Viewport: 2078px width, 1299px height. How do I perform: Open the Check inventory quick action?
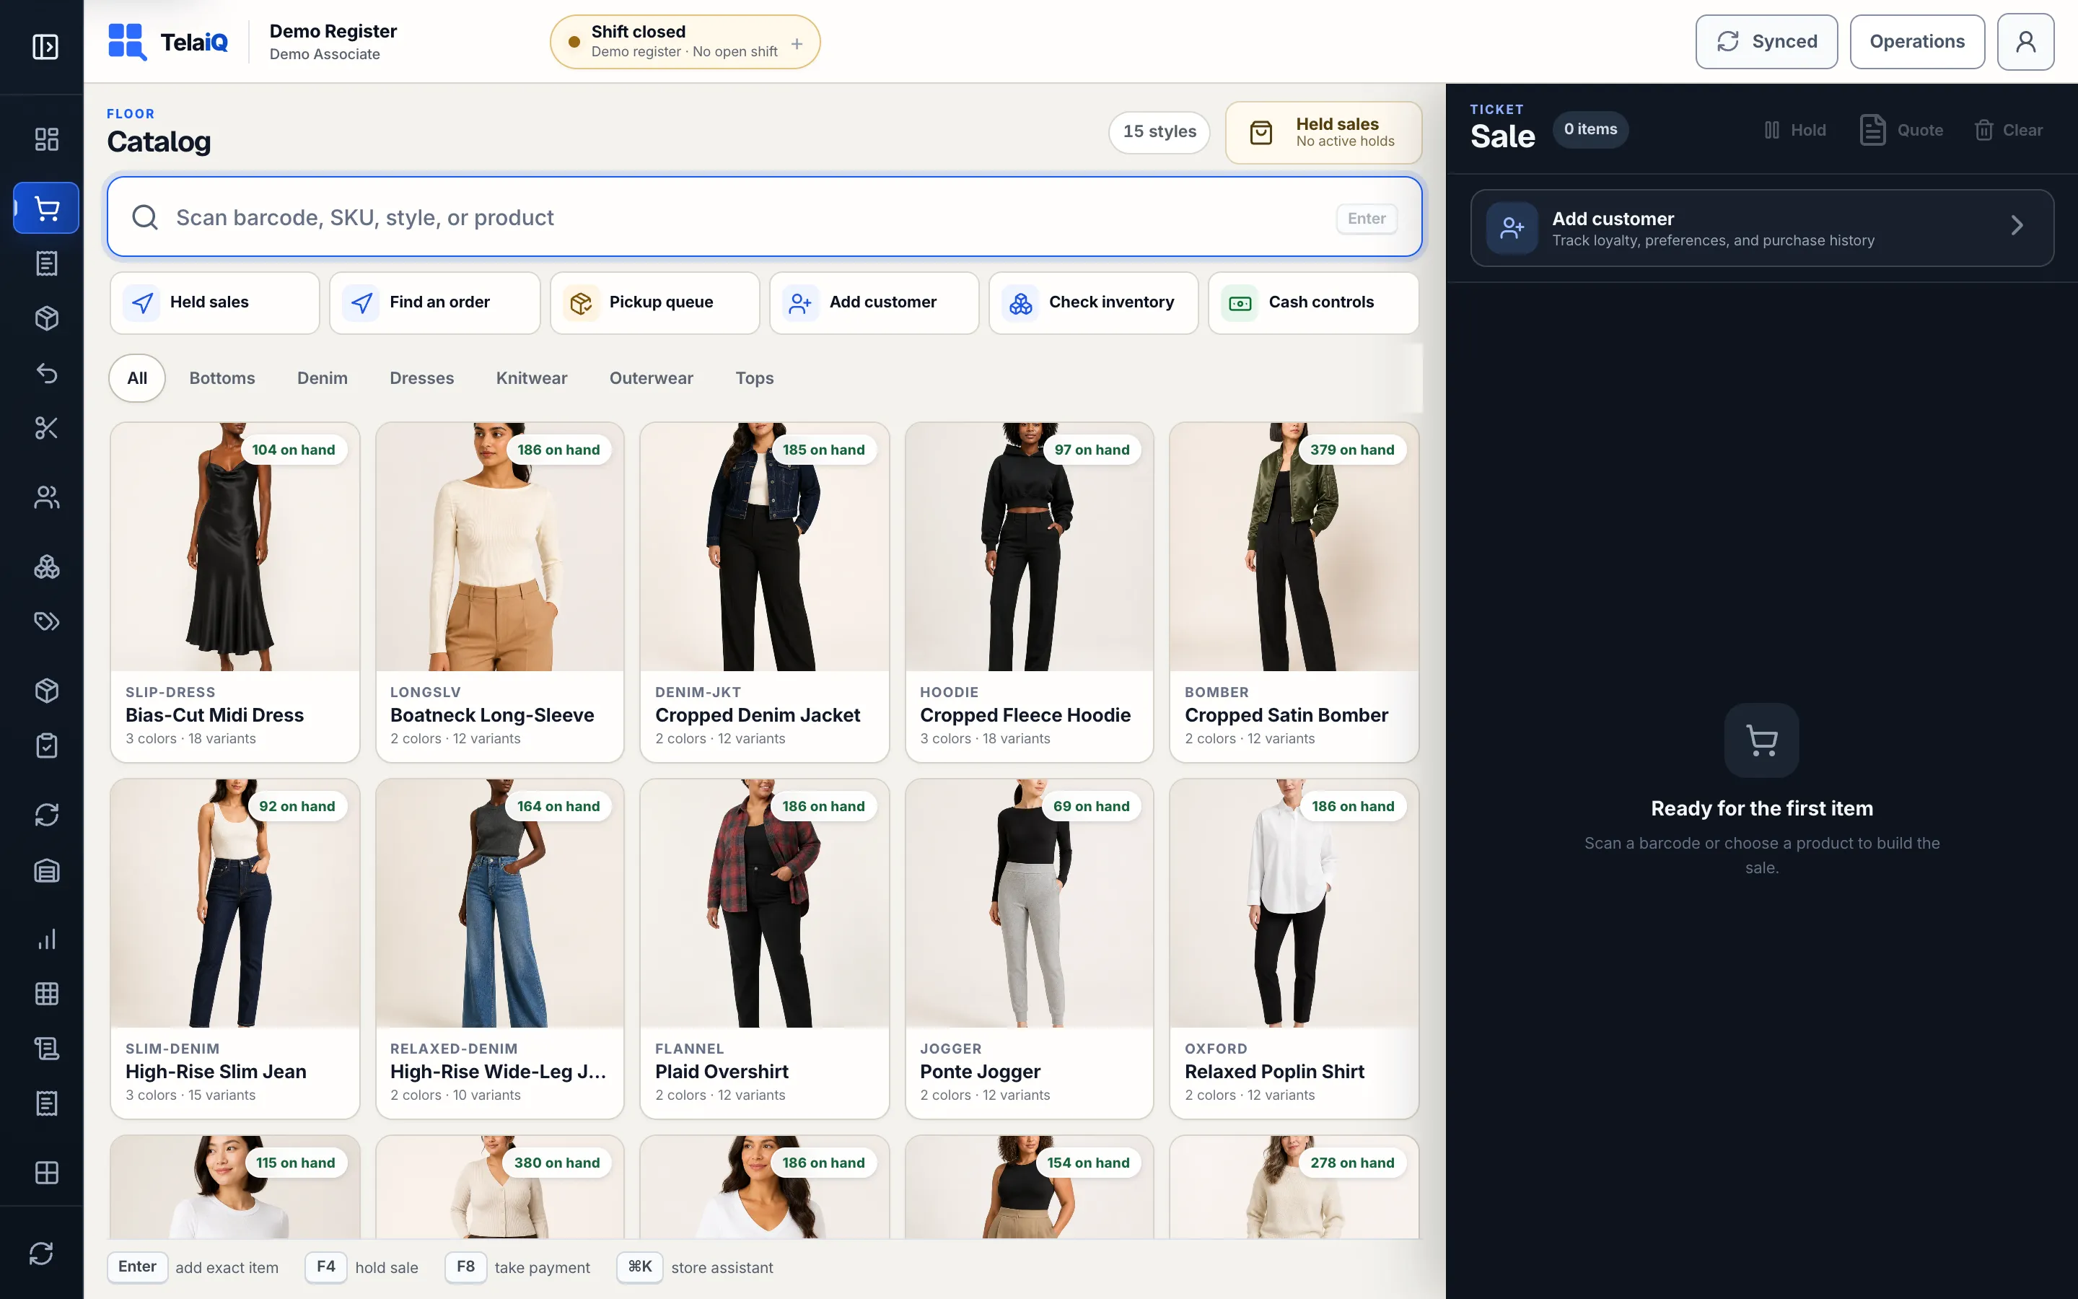click(x=1093, y=302)
